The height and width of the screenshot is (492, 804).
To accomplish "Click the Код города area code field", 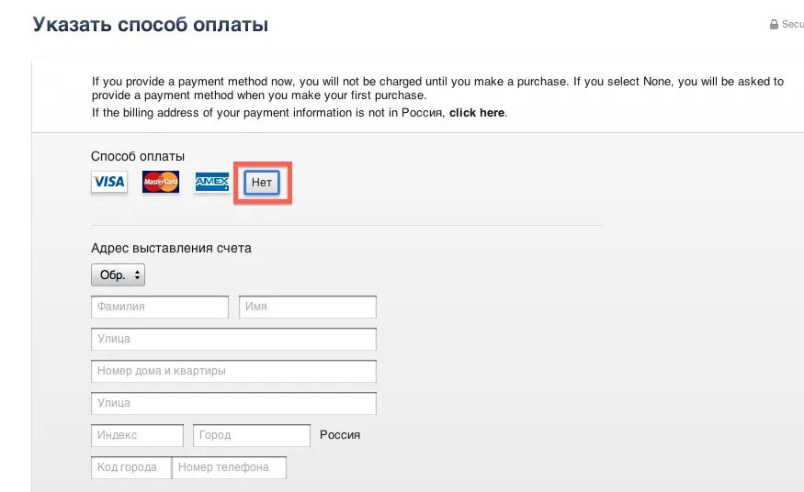I will 131,467.
